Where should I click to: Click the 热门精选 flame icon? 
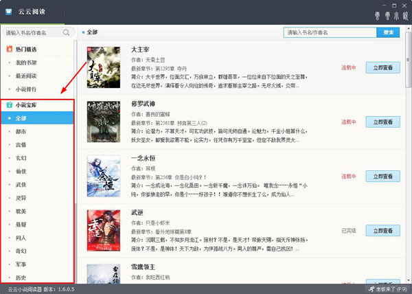coord(10,49)
